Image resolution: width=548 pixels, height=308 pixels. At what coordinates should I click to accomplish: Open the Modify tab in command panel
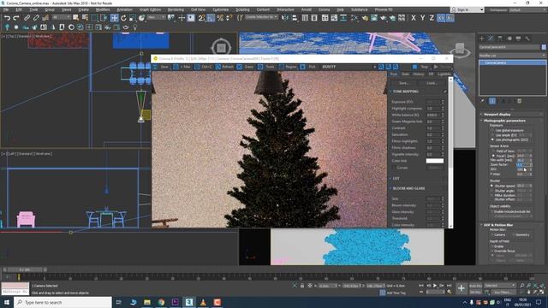point(491,38)
